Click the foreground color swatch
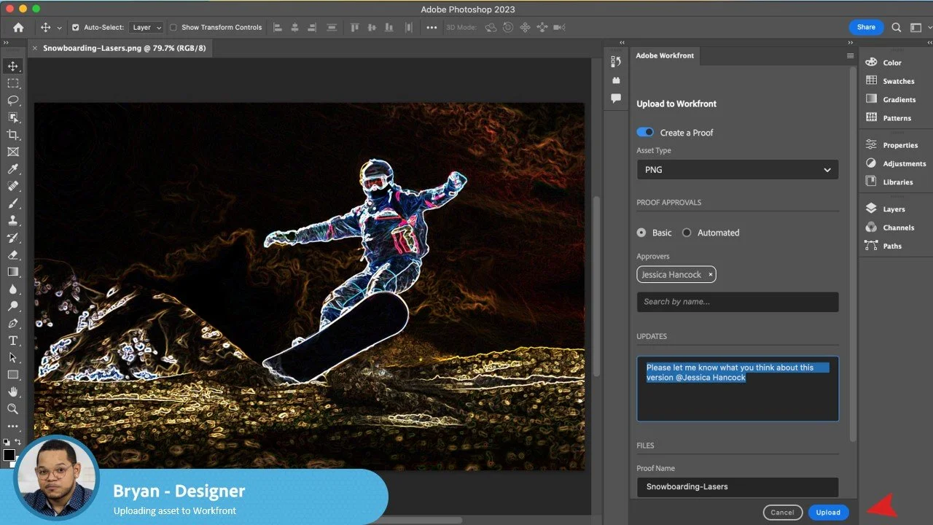The image size is (933, 525). (x=9, y=455)
